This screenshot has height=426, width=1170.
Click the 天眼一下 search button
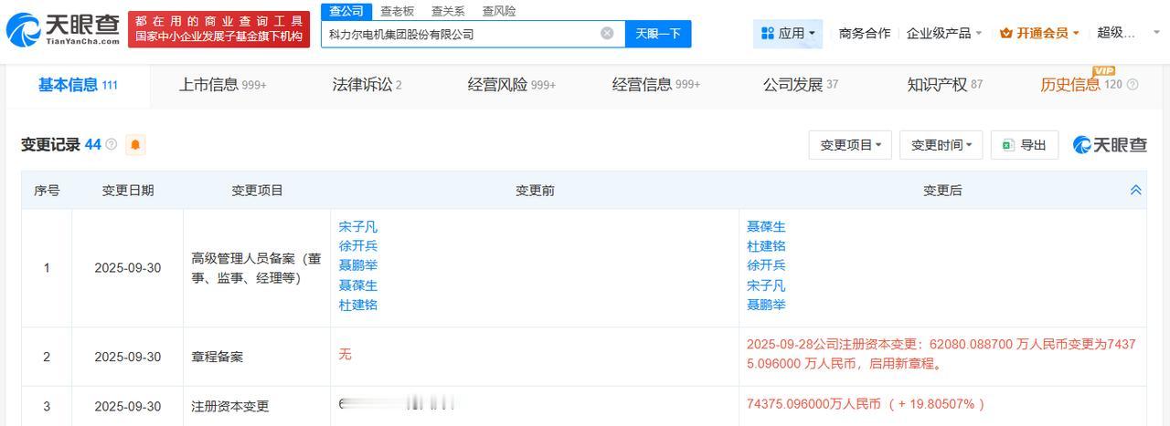click(x=658, y=34)
